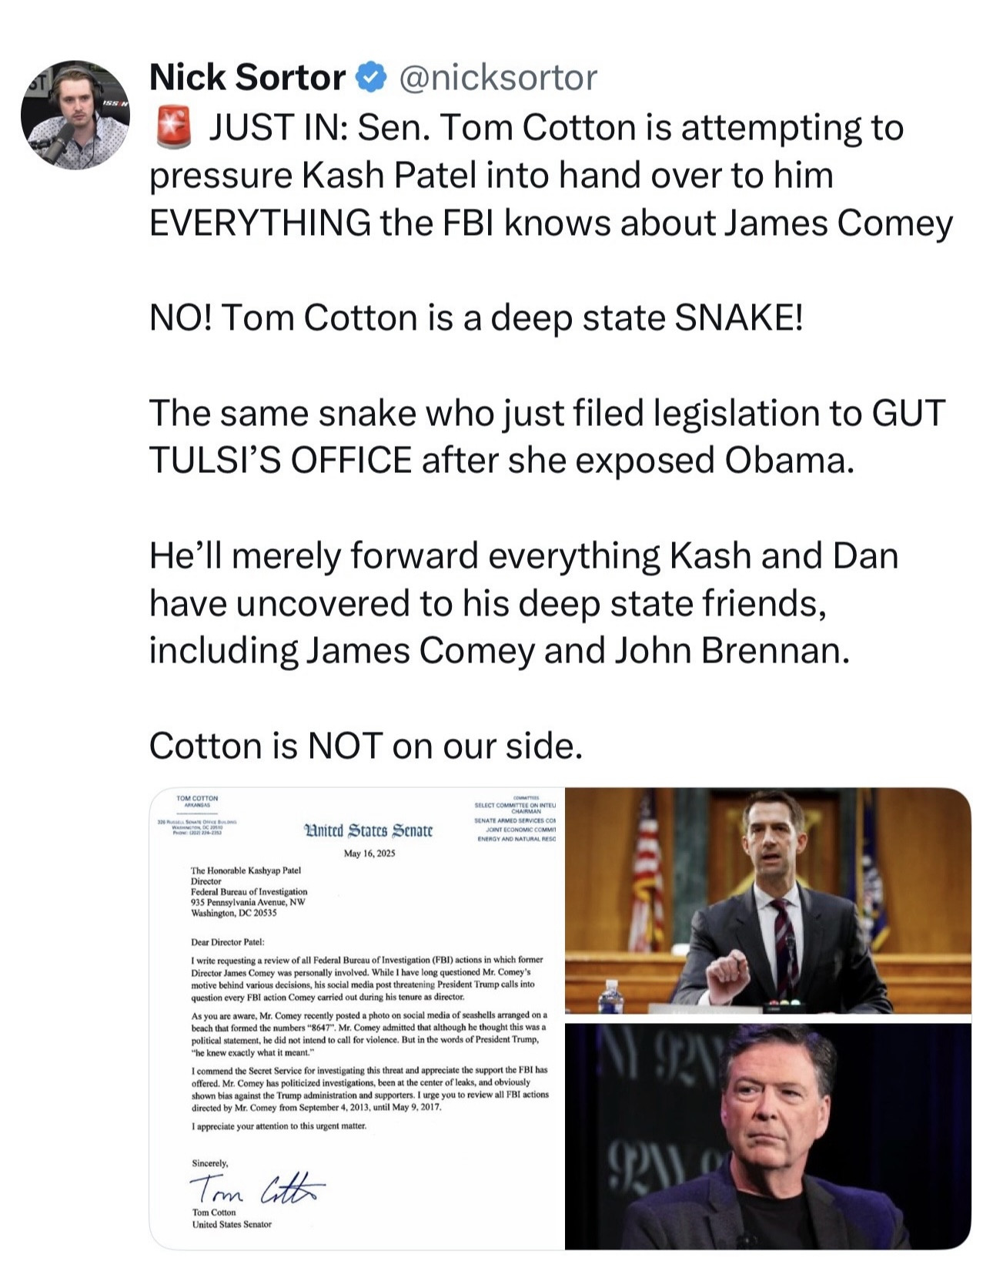
Task: Click the "He'll merely forward everything" paragraph
Action: (523, 602)
